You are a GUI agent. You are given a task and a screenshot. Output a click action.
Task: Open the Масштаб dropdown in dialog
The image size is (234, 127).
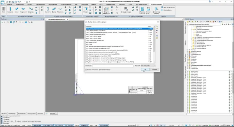click(x=148, y=66)
